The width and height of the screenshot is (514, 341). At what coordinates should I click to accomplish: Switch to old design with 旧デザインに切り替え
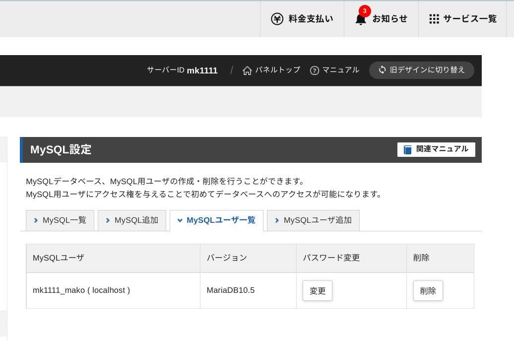pyautogui.click(x=422, y=70)
